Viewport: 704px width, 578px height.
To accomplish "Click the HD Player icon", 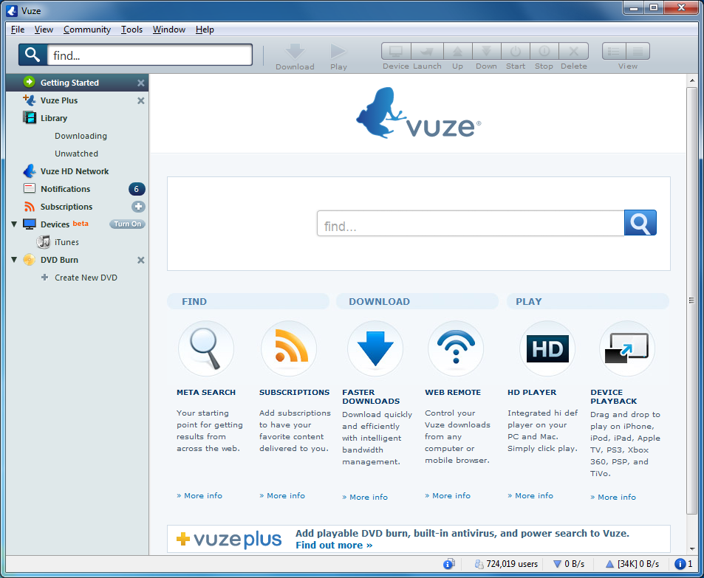I will tap(547, 348).
